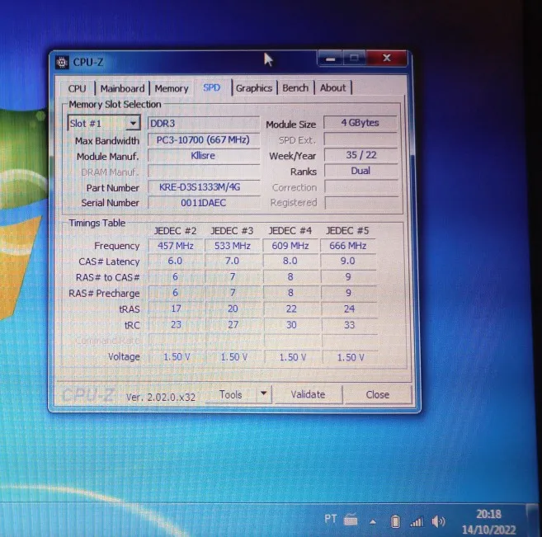The height and width of the screenshot is (537, 542).
Task: Click the 609 MHz frequency cell
Action: pos(290,246)
